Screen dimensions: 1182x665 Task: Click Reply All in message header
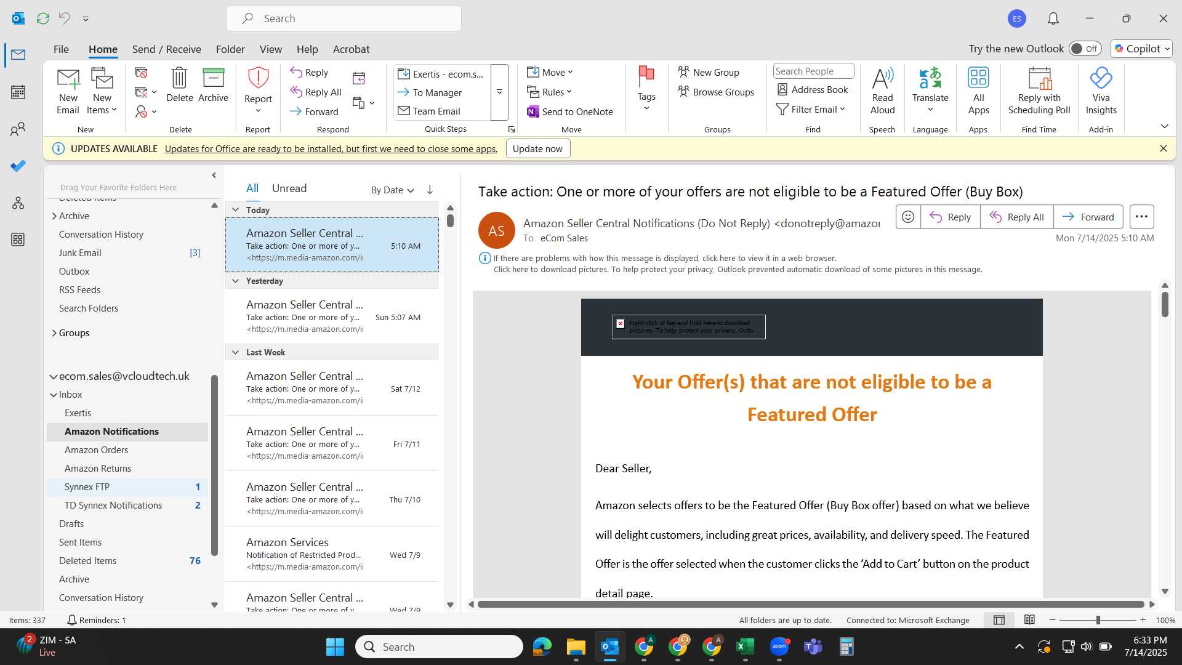click(x=1016, y=217)
